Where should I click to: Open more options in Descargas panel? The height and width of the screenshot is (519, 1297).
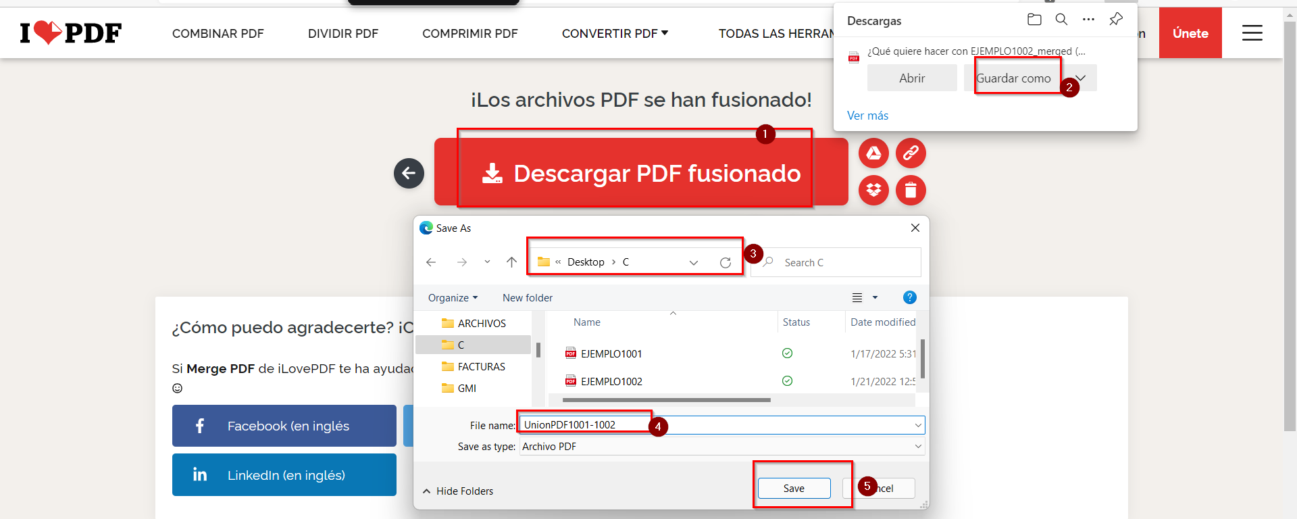pos(1088,20)
